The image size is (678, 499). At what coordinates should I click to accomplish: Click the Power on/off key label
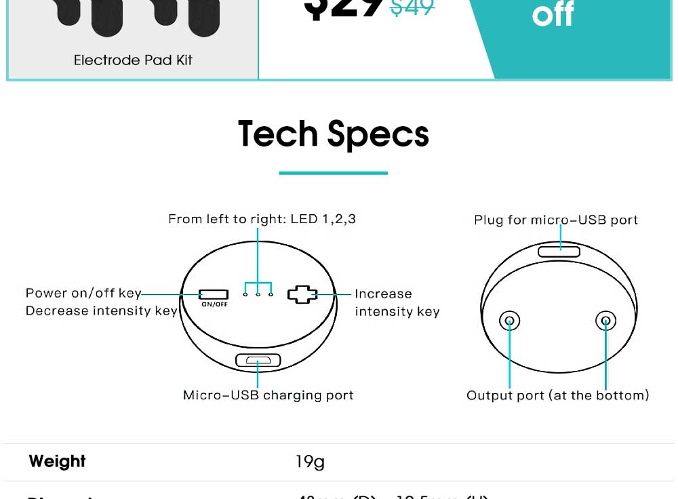point(83,293)
